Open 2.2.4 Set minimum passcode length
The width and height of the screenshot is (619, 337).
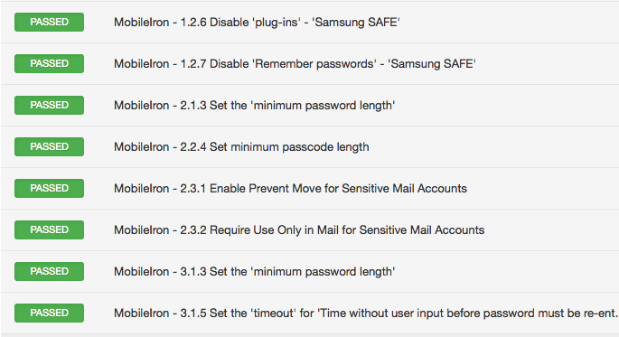tap(241, 146)
